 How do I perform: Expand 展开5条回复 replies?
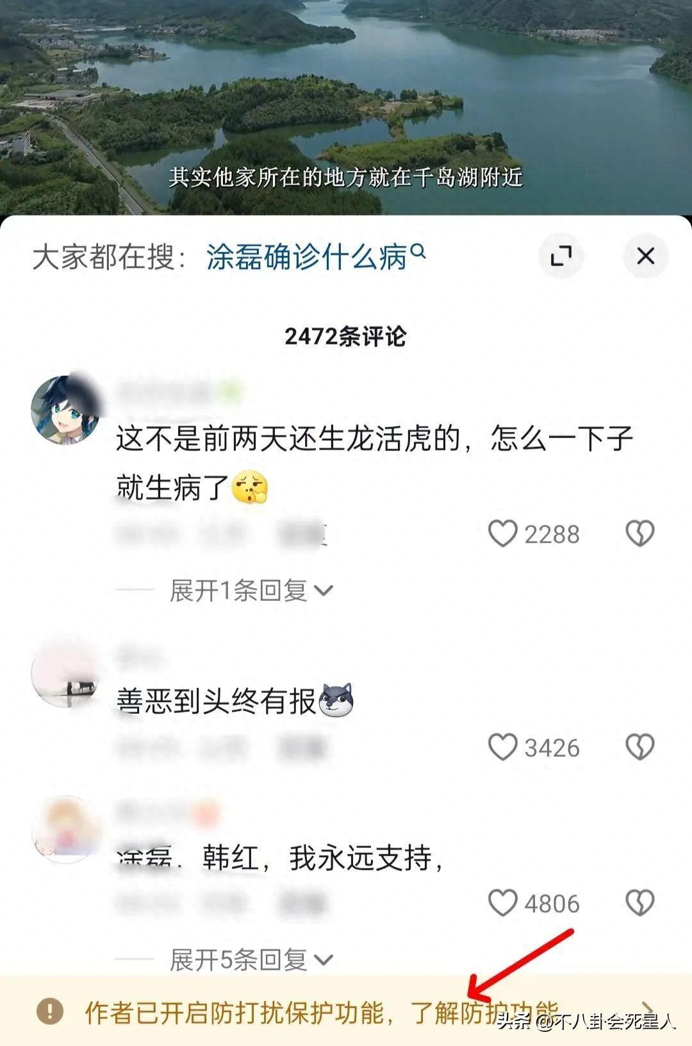coord(251,959)
